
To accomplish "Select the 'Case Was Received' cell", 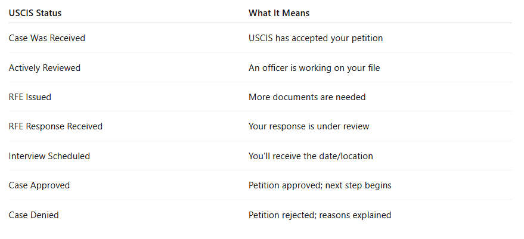I will click(x=46, y=38).
